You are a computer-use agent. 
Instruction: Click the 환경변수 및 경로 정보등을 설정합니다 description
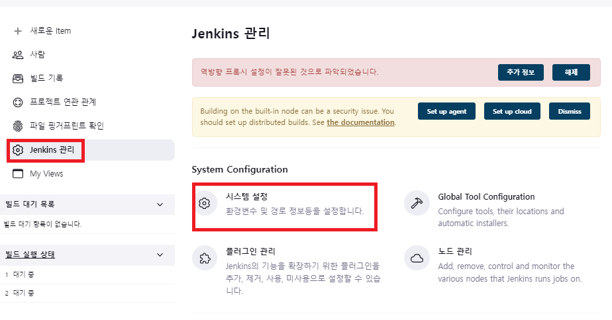tap(295, 212)
